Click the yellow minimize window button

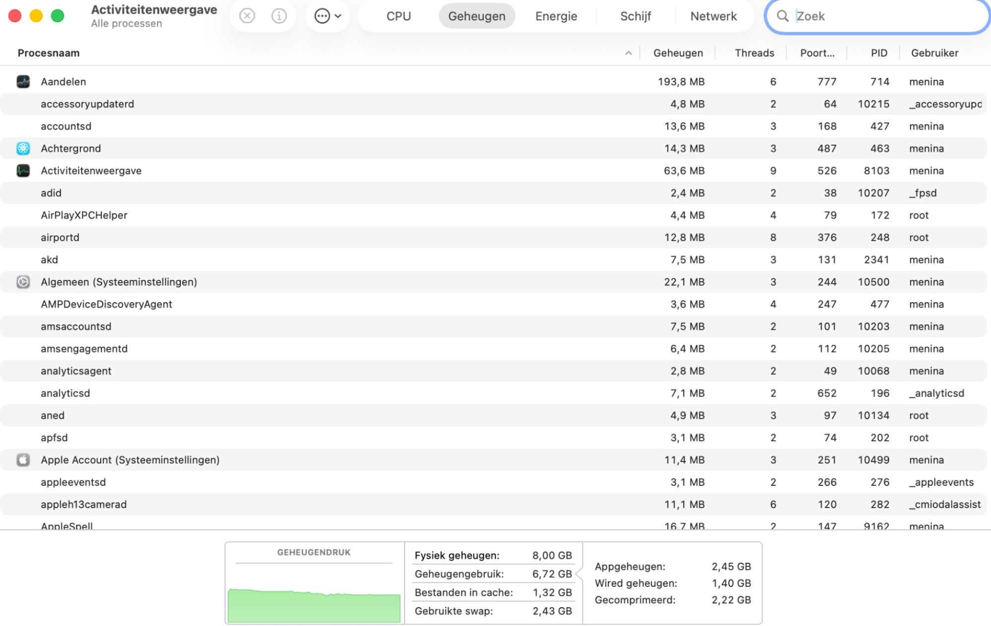pyautogui.click(x=36, y=16)
